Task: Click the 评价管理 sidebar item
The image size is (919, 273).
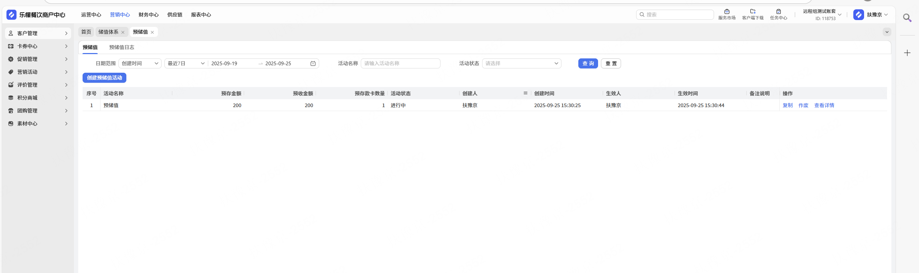Action: [38, 85]
